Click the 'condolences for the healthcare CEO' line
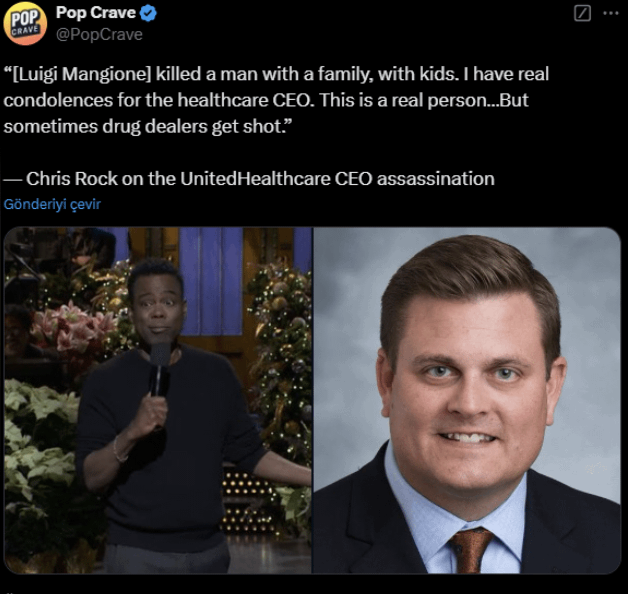The image size is (628, 594). [266, 100]
